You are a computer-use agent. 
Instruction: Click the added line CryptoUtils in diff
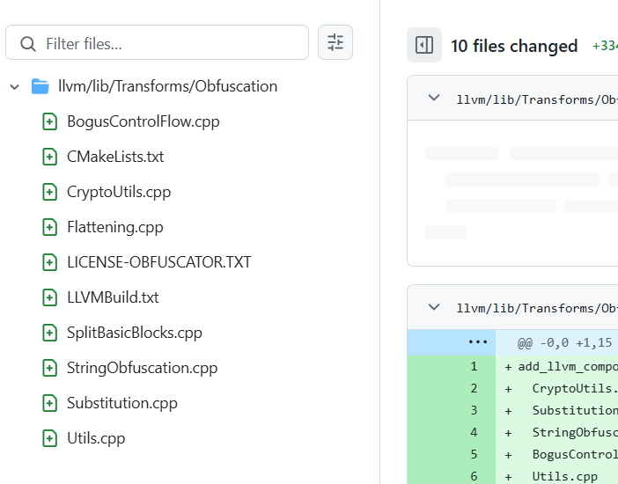(575, 389)
